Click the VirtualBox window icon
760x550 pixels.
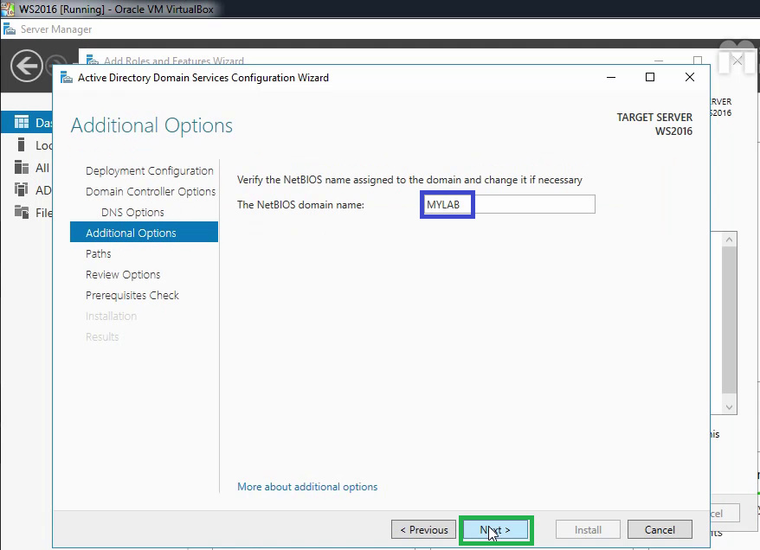coord(8,9)
